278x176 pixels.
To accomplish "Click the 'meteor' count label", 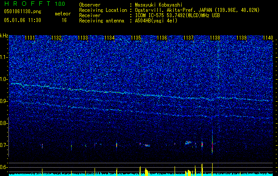I will tap(63, 14).
